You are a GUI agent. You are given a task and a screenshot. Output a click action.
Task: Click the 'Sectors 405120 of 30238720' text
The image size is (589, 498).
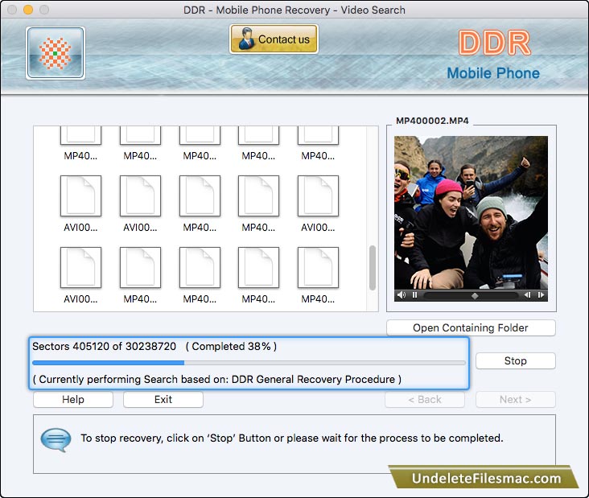point(104,346)
